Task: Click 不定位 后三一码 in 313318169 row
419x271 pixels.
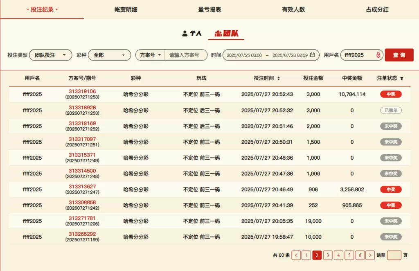Action: [201, 126]
